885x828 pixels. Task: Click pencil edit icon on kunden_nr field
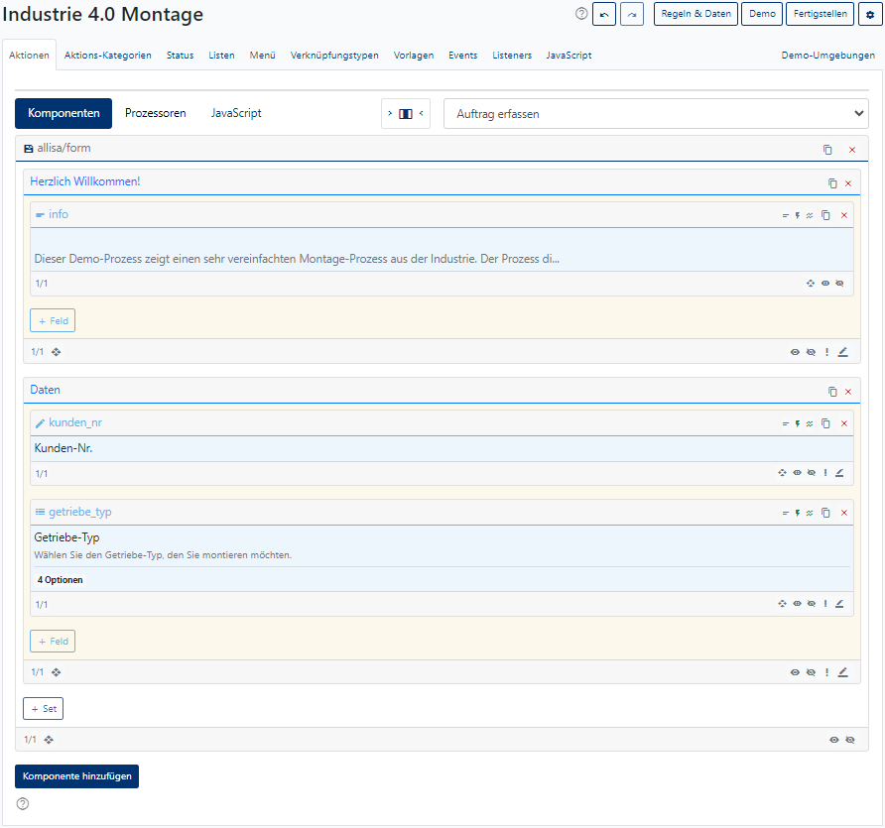(x=839, y=473)
